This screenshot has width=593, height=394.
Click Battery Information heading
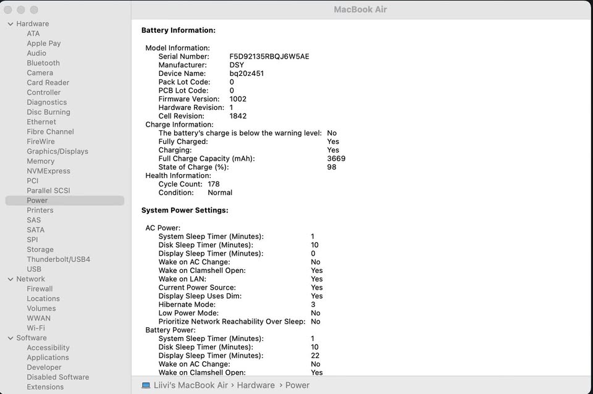[178, 31]
